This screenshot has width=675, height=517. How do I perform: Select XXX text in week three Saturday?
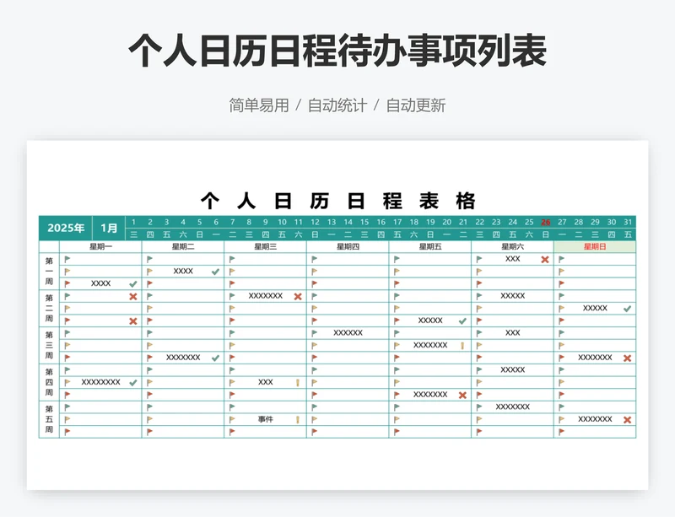(513, 333)
